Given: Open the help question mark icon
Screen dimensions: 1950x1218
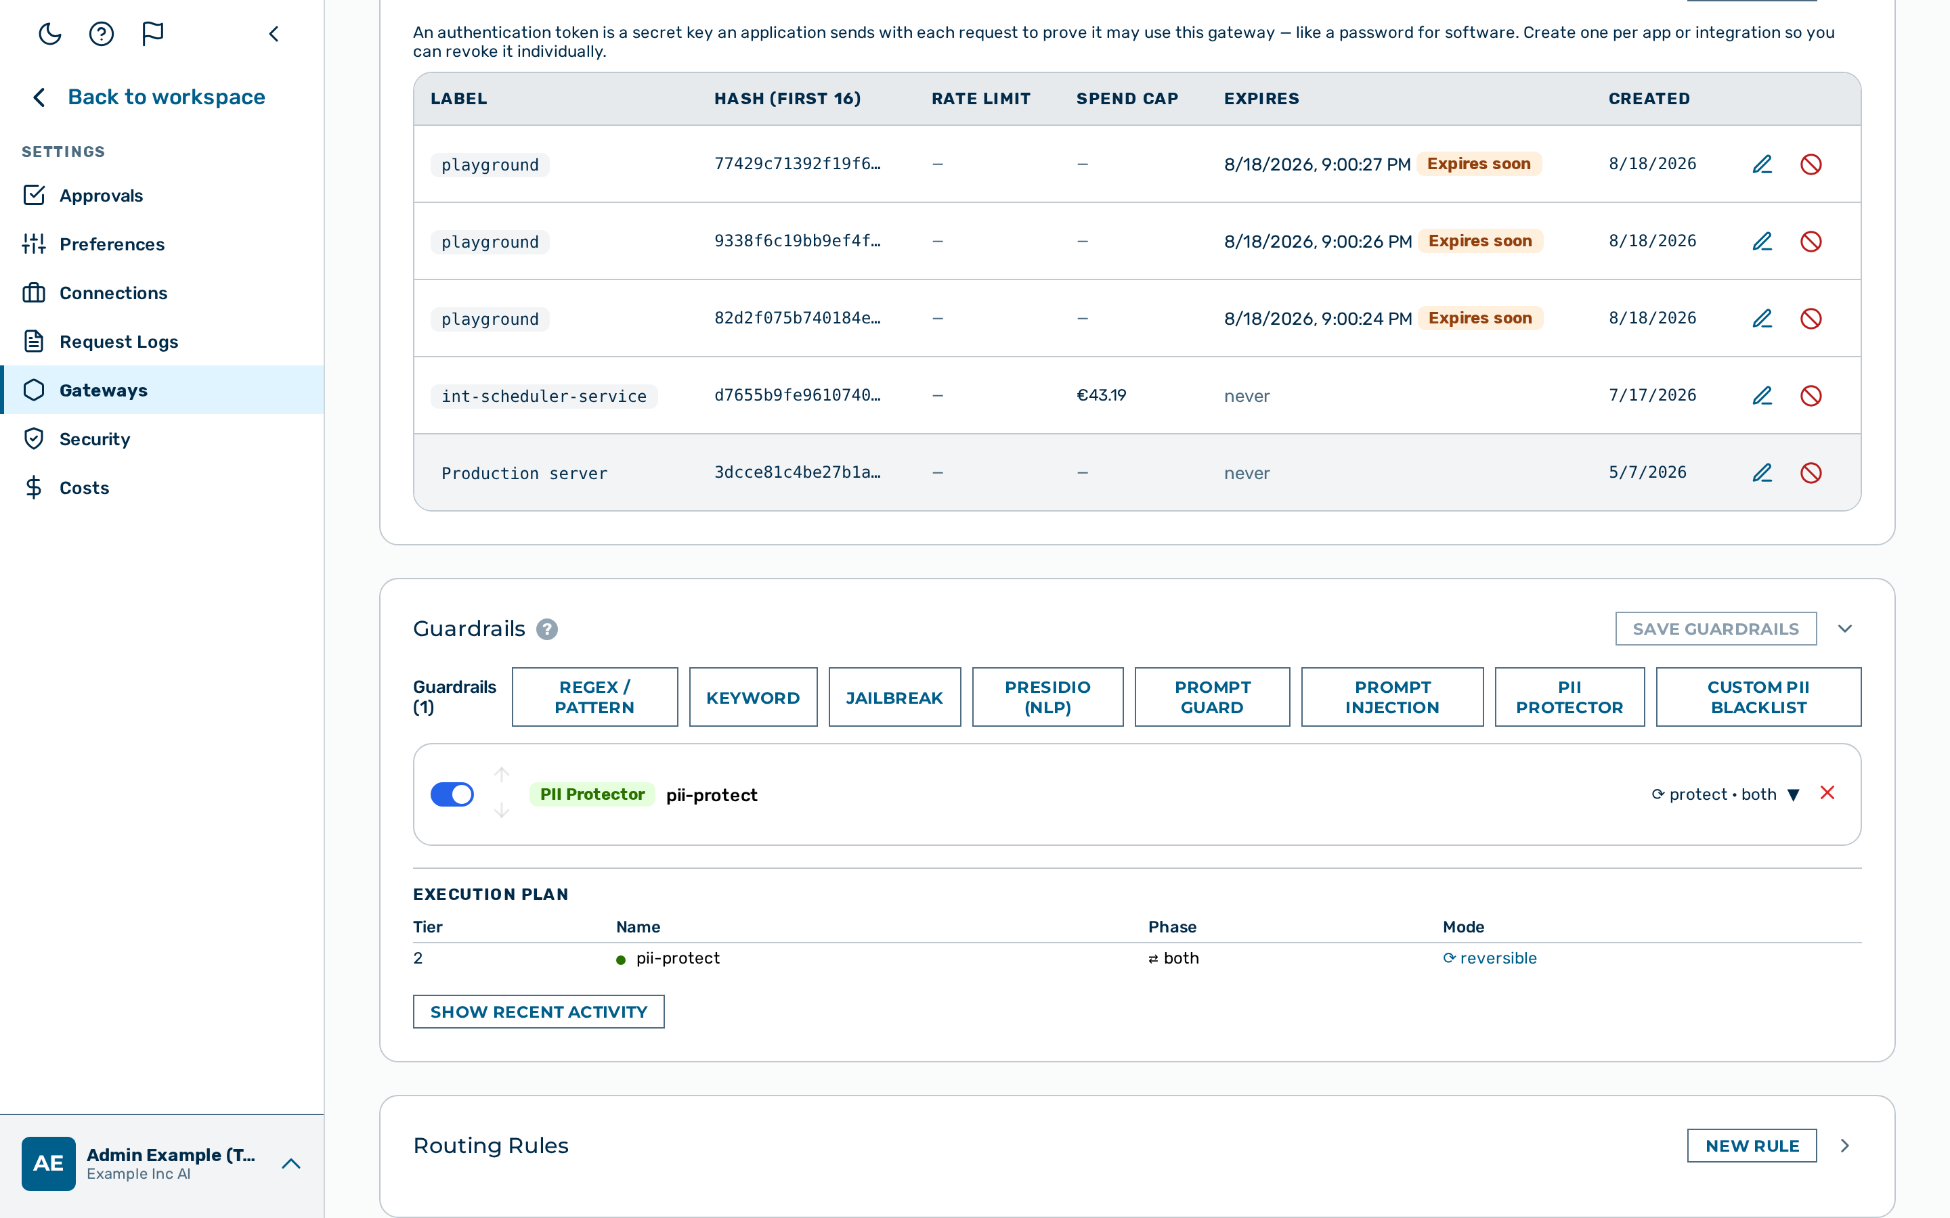Looking at the screenshot, I should (102, 33).
